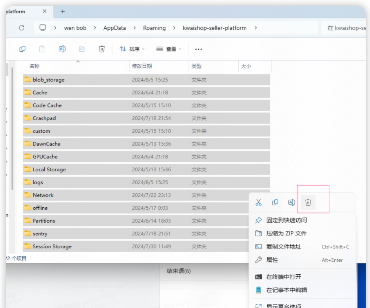Expand chevron after kwaishop-seller-platform breadcrumb
The image size is (370, 308).
tap(256, 28)
